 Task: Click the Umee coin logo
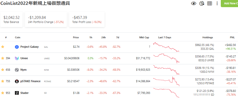click(17, 58)
